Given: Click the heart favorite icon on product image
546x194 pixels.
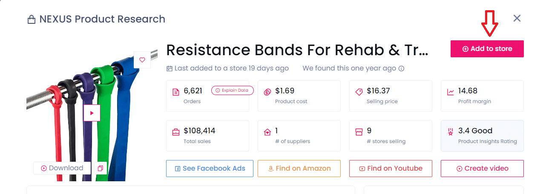Looking at the screenshot, I should click(x=142, y=60).
